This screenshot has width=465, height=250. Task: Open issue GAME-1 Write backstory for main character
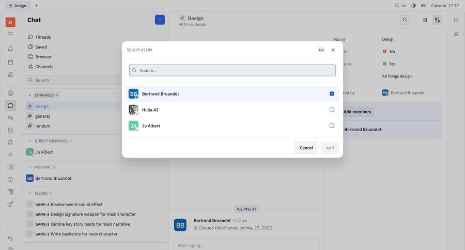coord(96,233)
